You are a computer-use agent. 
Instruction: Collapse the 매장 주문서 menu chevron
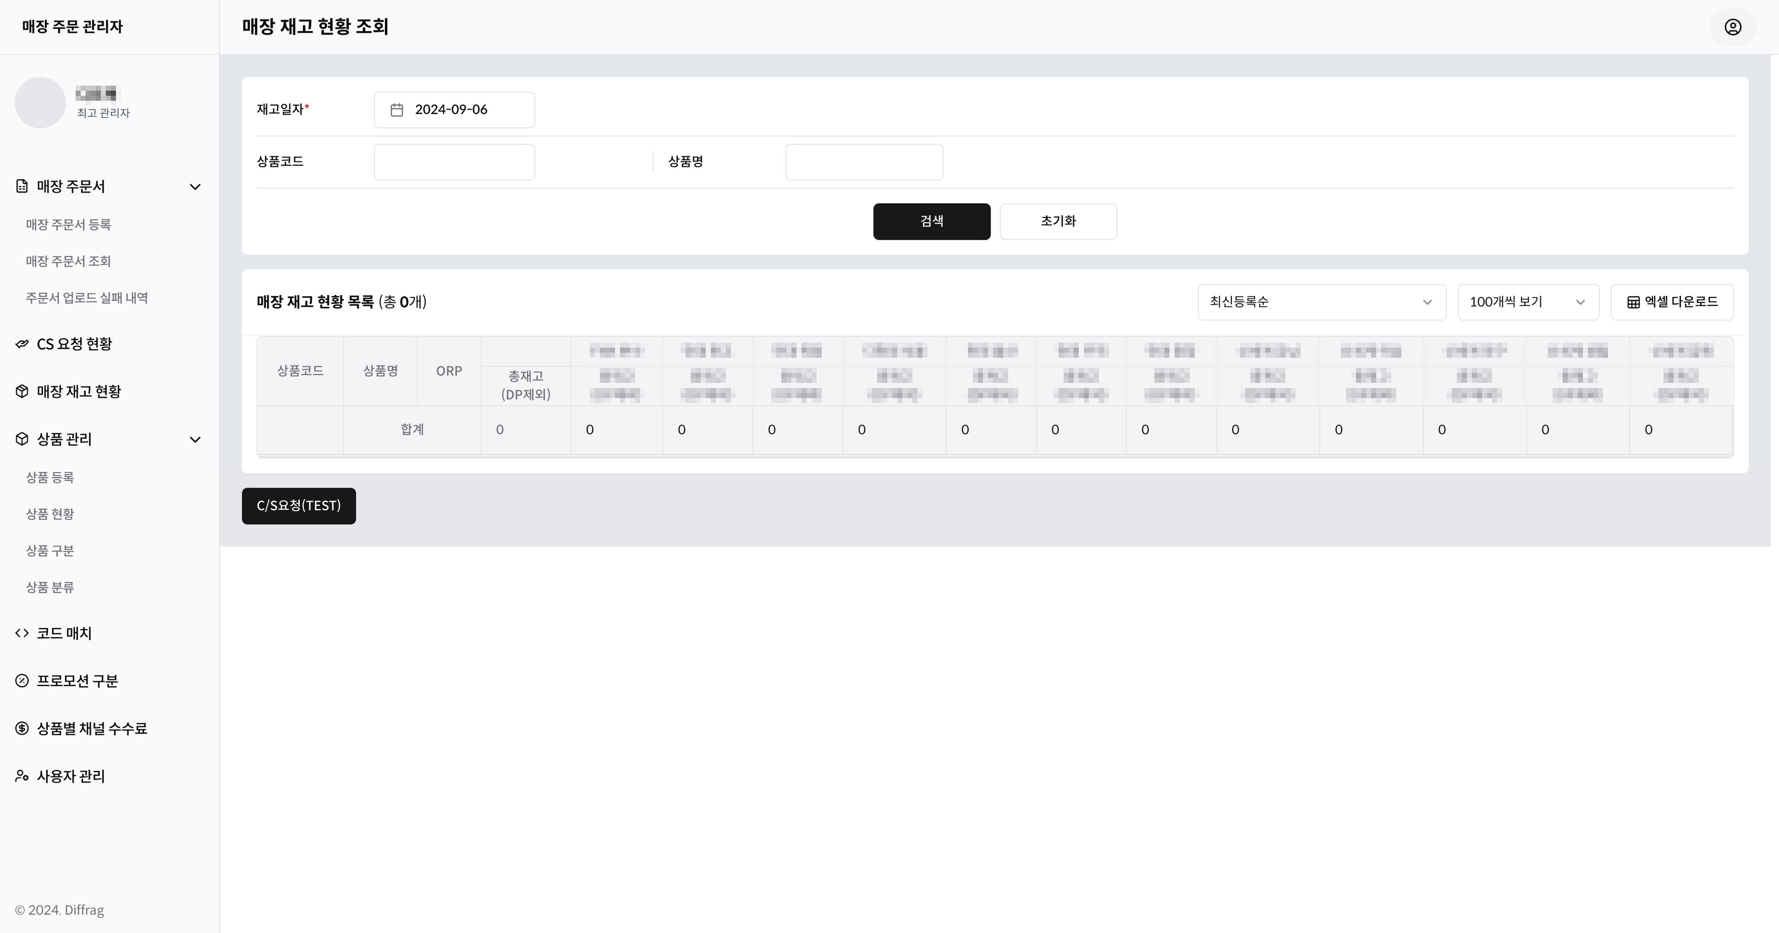click(196, 186)
